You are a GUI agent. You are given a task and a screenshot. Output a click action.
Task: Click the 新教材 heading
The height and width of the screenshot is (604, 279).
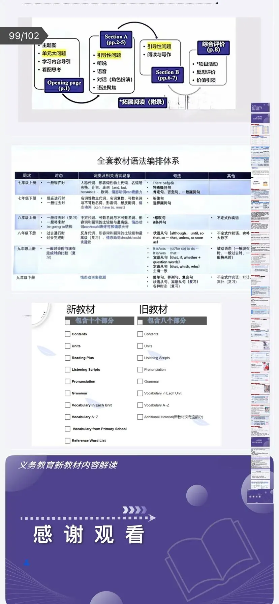pos(81,309)
